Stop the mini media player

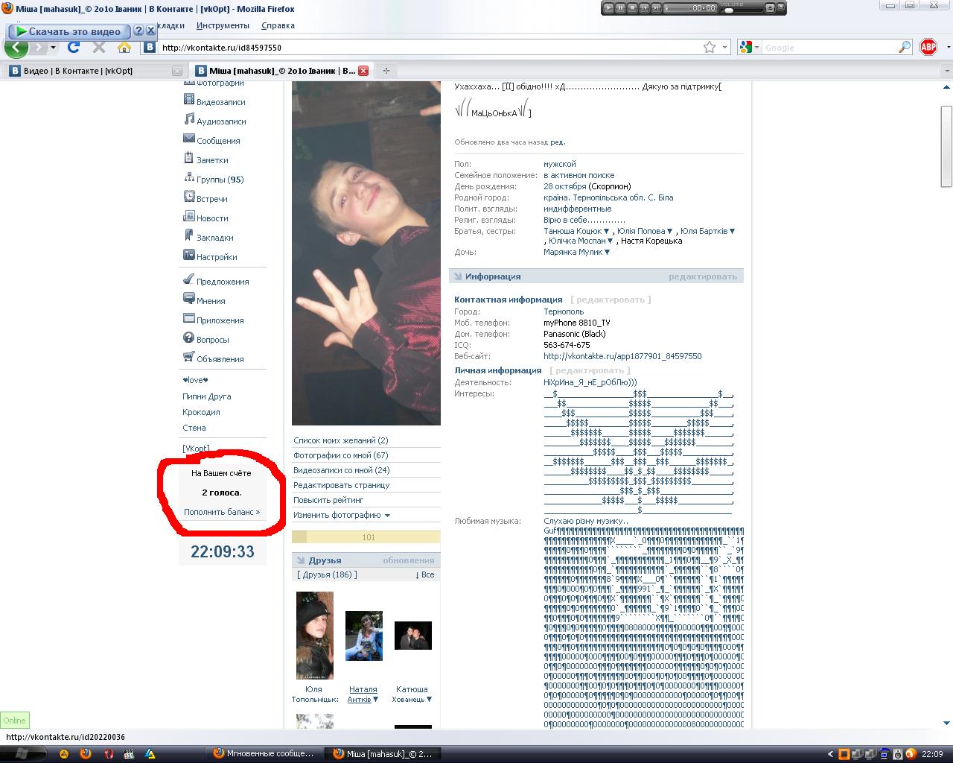[632, 8]
